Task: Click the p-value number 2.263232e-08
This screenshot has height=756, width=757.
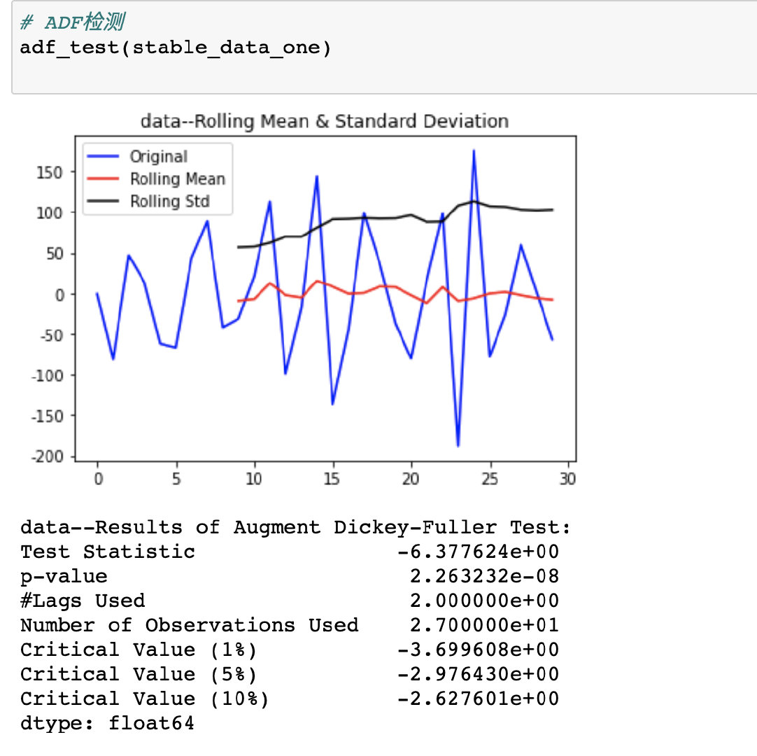Action: click(484, 576)
